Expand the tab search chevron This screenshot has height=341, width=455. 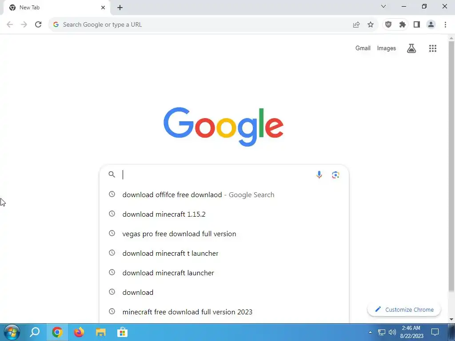click(383, 6)
